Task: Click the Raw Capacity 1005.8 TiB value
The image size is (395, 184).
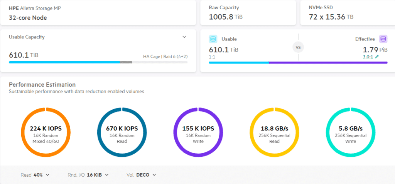Action: tap(226, 17)
